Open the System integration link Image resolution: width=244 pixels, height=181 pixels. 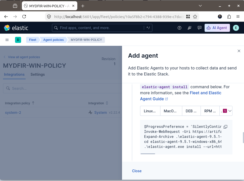coord(100,113)
